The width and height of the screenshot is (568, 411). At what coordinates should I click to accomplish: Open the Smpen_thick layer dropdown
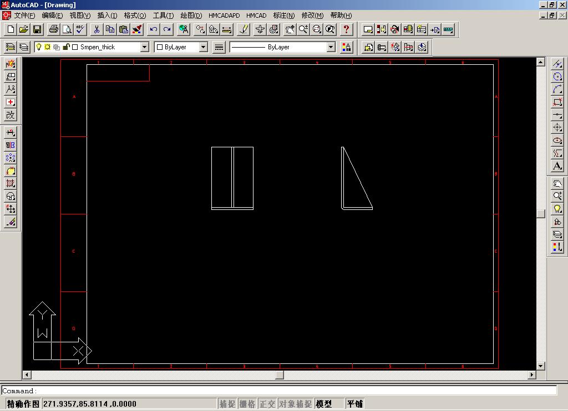coord(143,48)
